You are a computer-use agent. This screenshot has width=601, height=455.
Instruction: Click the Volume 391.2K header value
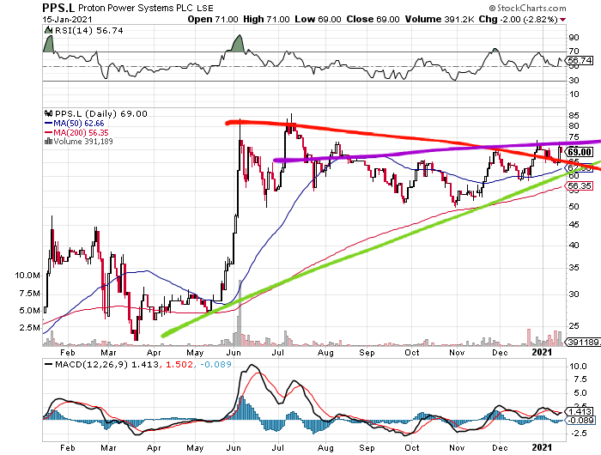tap(440, 19)
